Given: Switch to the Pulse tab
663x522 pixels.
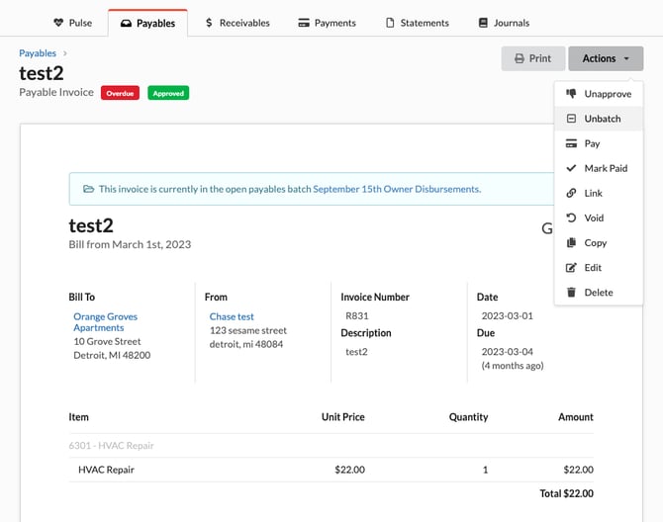Looking at the screenshot, I should pos(72,23).
